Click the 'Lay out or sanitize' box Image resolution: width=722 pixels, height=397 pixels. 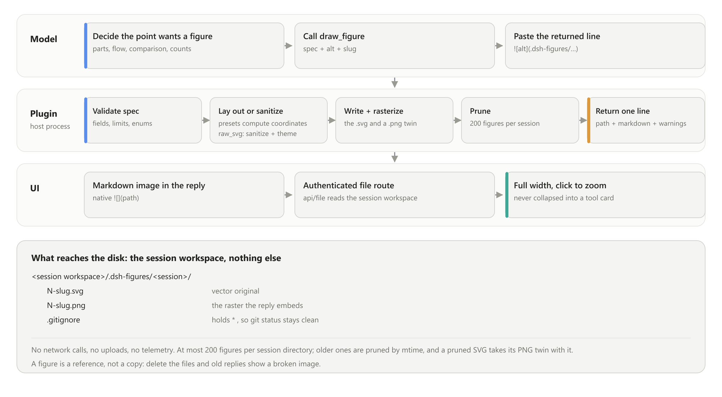[269, 120]
